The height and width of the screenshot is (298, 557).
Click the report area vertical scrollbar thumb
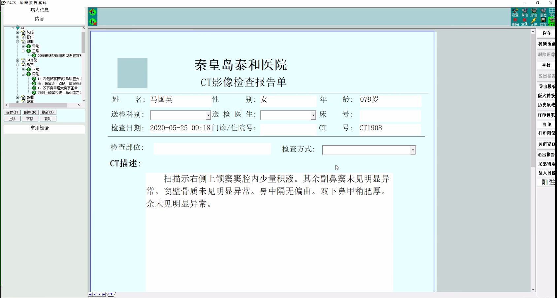coord(533,101)
